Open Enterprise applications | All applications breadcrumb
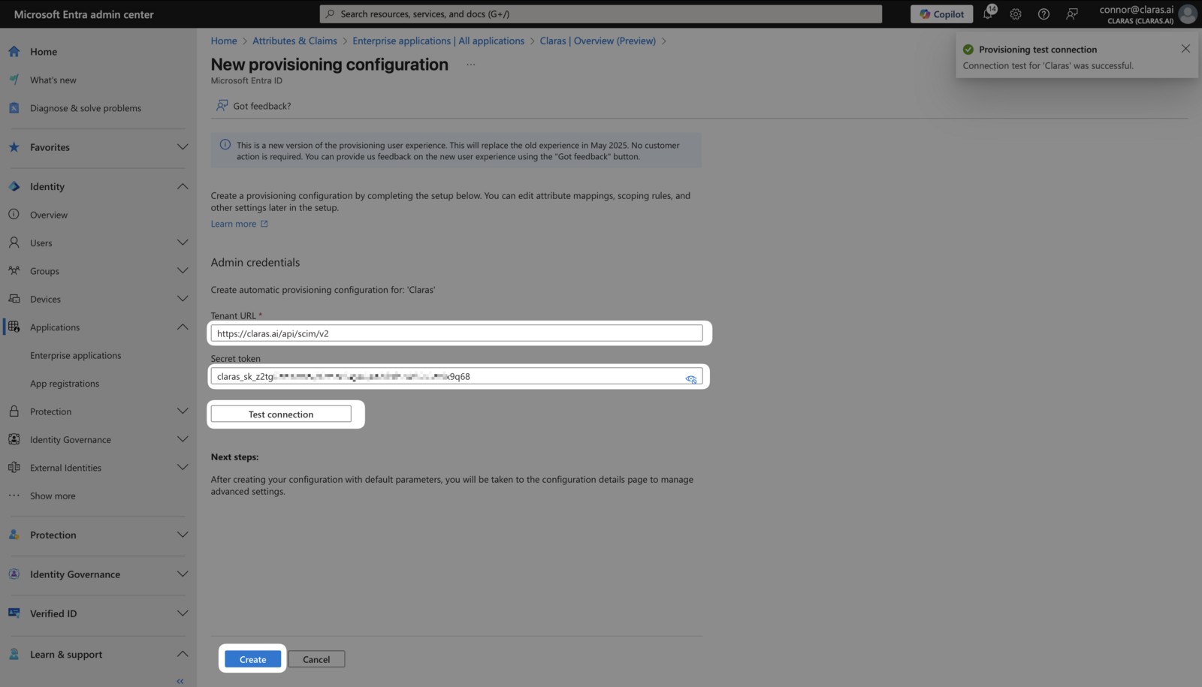Image resolution: width=1202 pixels, height=687 pixels. pos(438,41)
